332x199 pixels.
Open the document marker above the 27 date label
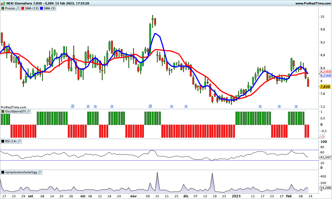[279, 106]
